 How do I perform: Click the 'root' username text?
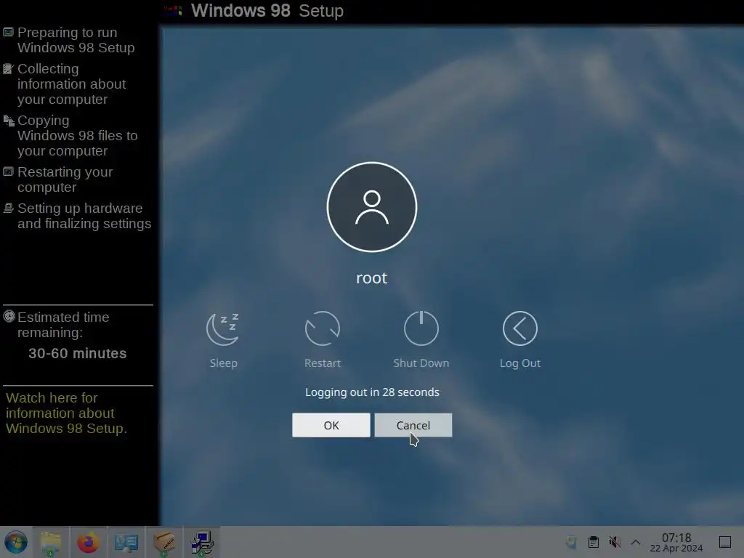tap(371, 278)
